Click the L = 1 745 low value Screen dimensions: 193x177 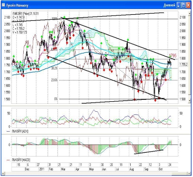(x=17, y=25)
